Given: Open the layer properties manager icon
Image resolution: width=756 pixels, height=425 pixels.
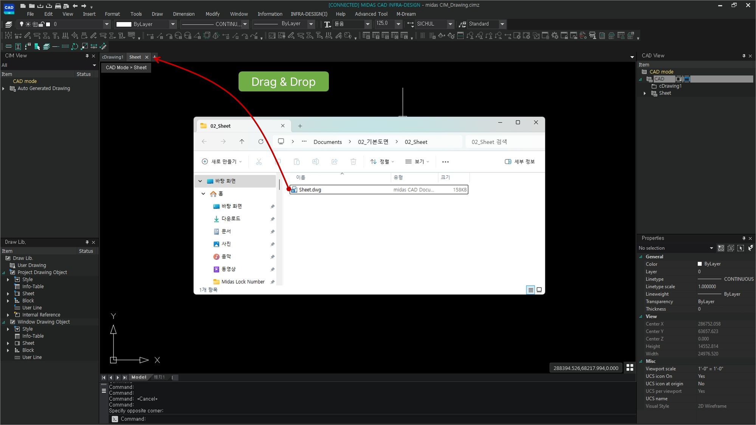Looking at the screenshot, I should 8,24.
